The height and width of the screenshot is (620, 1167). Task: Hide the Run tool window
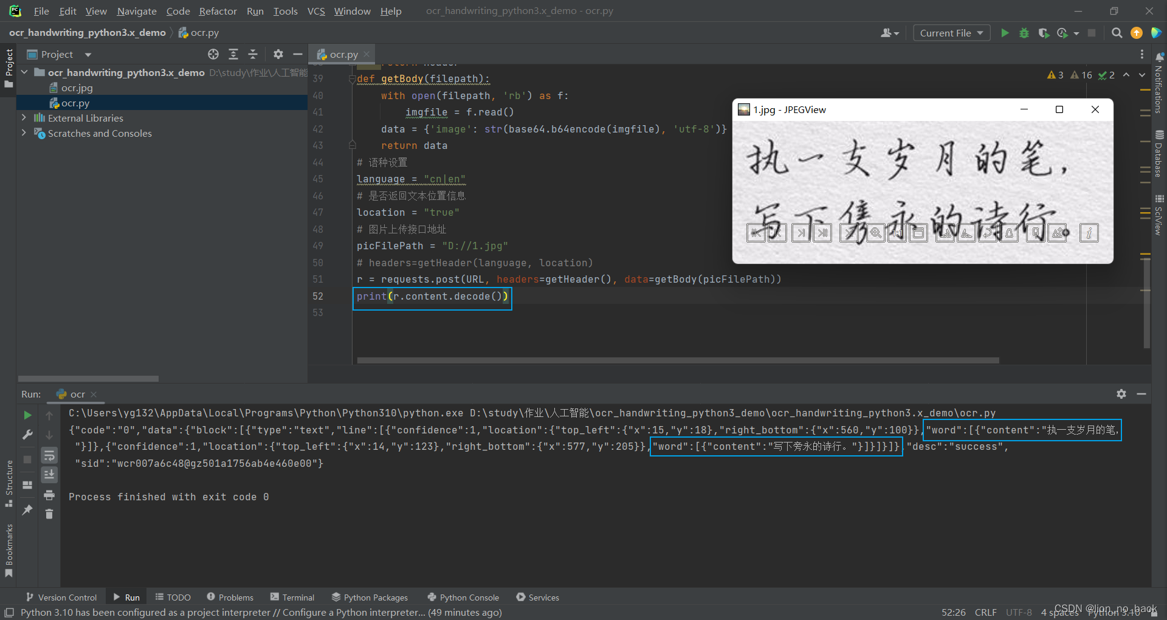click(x=1141, y=394)
